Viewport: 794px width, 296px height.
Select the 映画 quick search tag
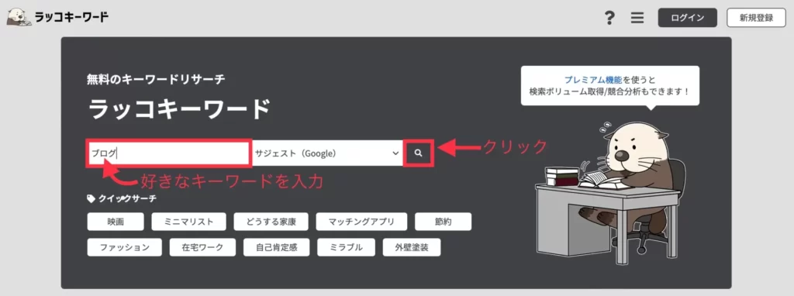pyautogui.click(x=116, y=222)
